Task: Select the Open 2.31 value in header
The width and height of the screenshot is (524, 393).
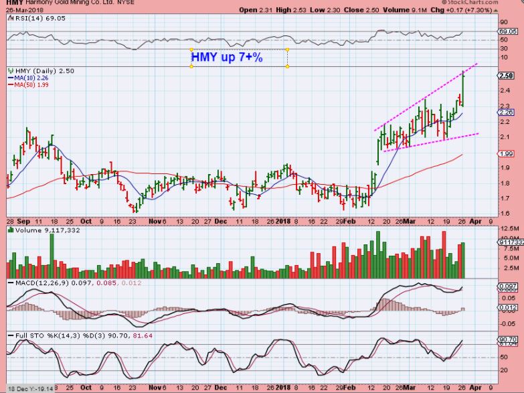Action: point(256,10)
